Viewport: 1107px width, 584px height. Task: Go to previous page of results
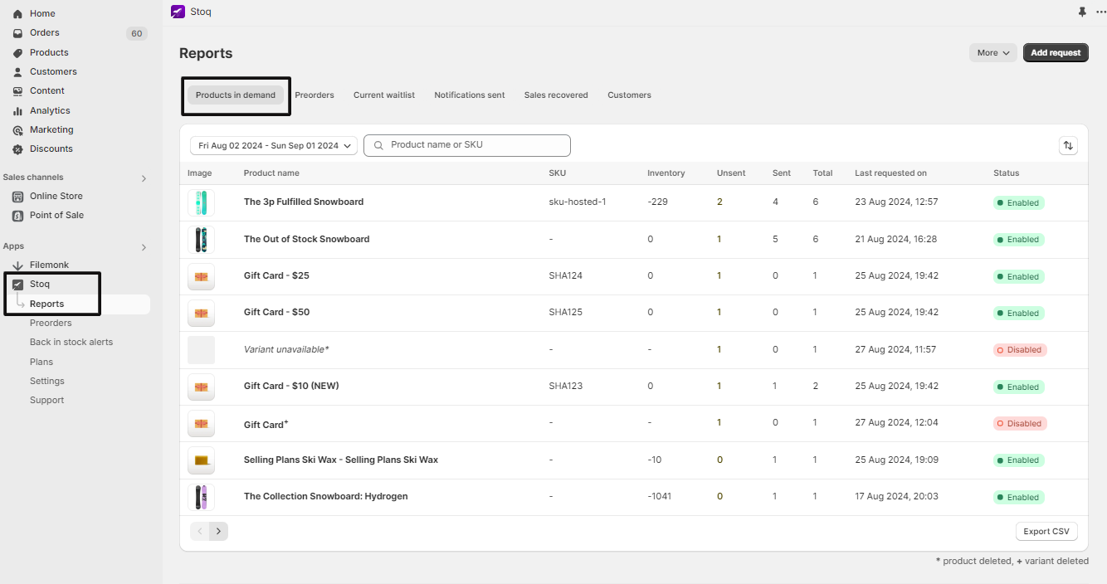pyautogui.click(x=199, y=531)
